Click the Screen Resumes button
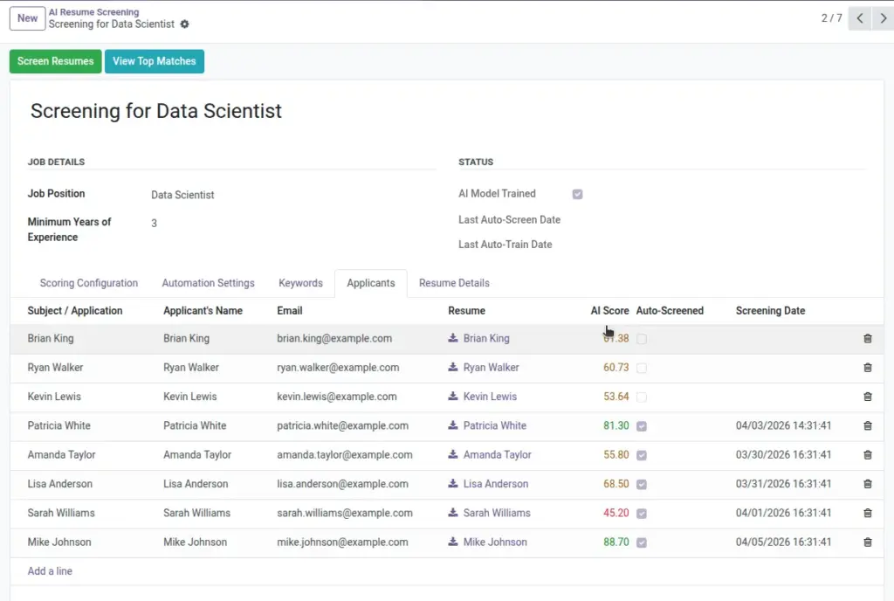 coord(55,61)
